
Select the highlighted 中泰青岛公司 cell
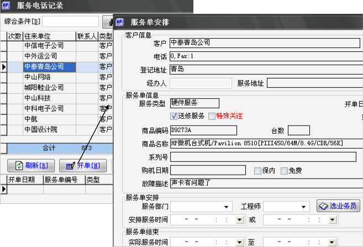point(50,67)
